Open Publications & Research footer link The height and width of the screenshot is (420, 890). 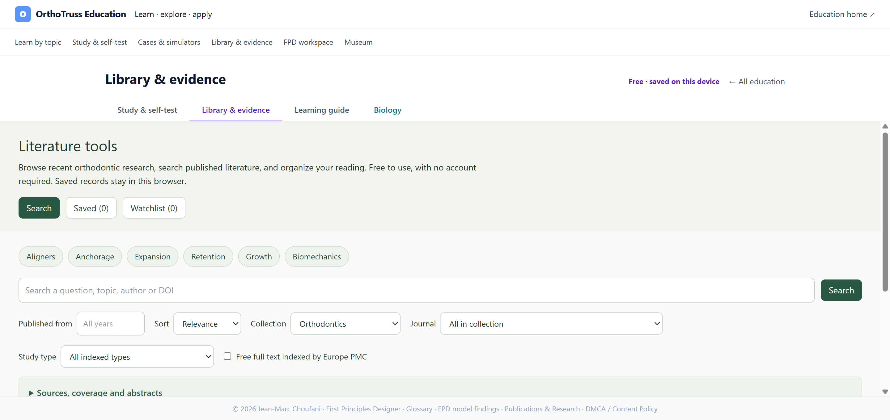point(542,409)
